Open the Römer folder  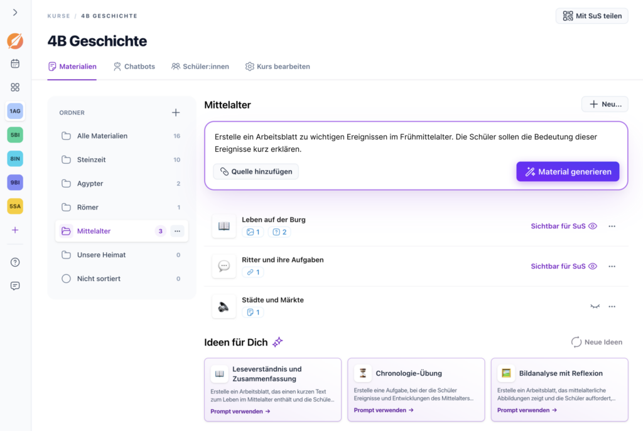point(121,207)
